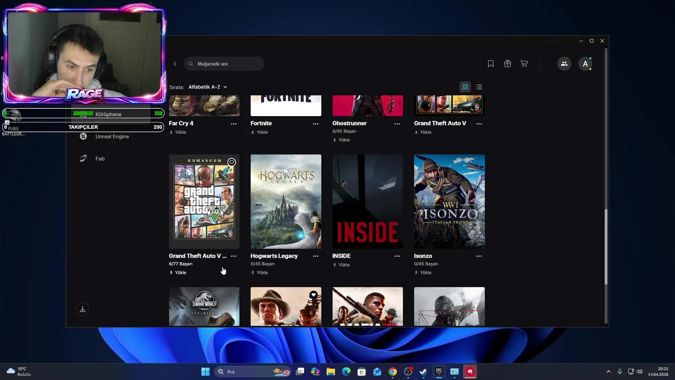
Task: Open the shopping cart icon
Action: point(524,64)
